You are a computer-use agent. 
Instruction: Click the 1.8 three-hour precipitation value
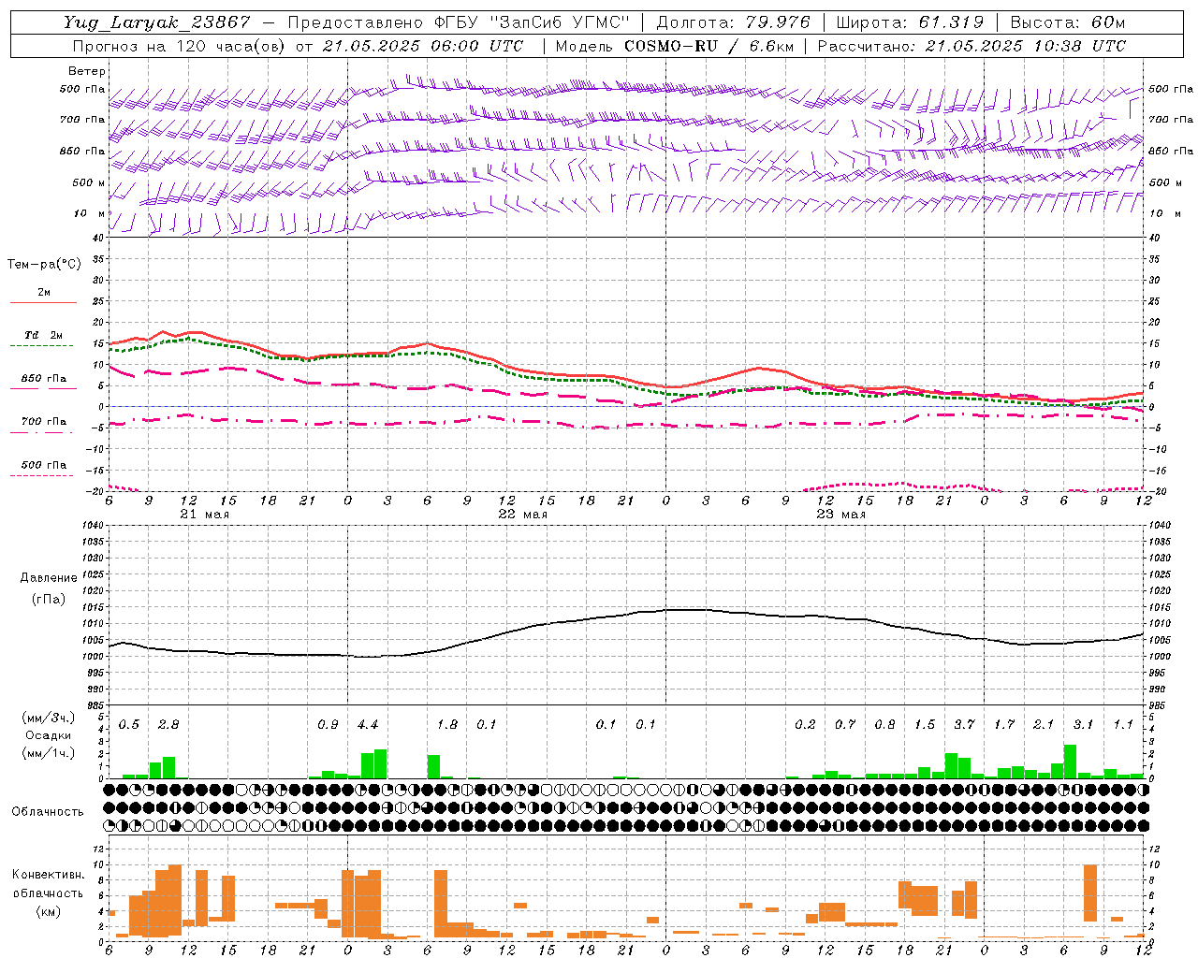click(x=447, y=725)
